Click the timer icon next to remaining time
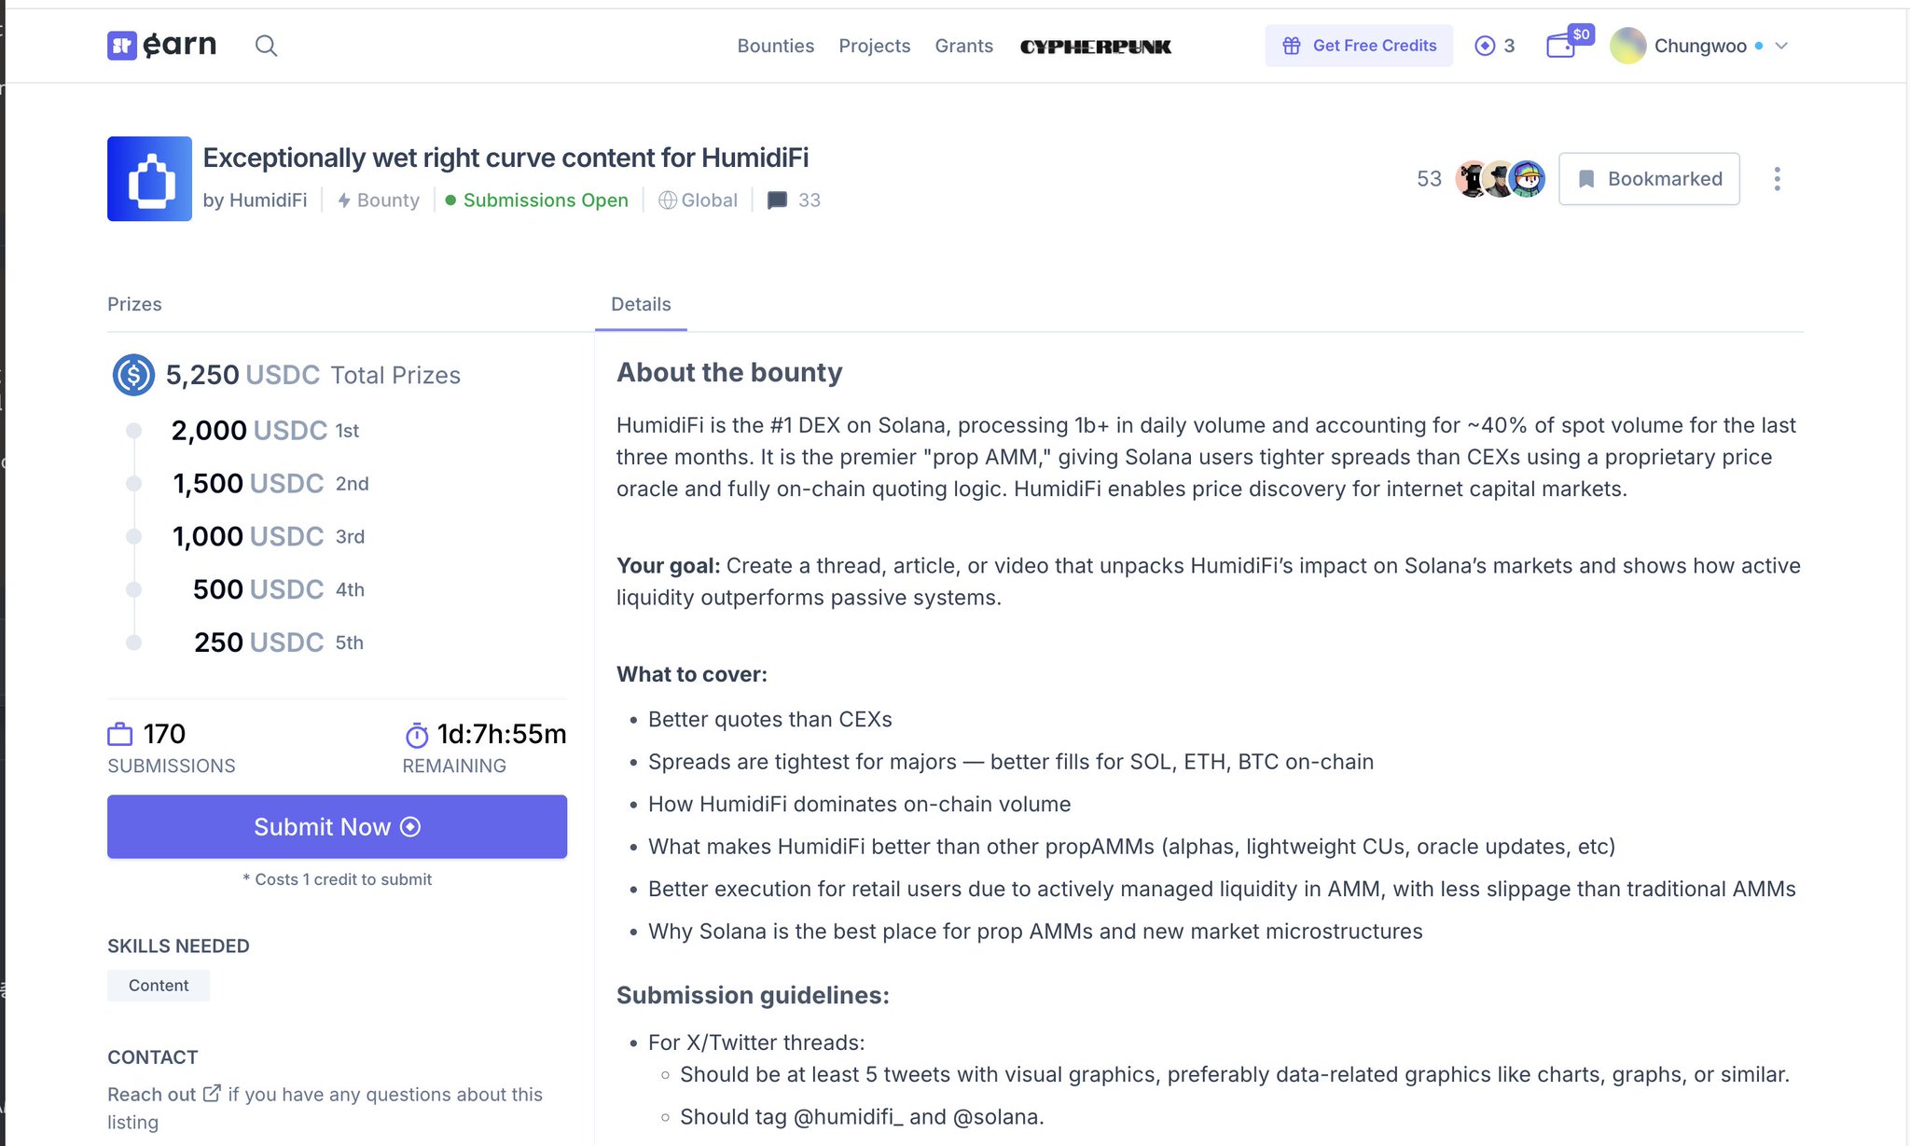Screen dimensions: 1910x1146 [416, 735]
